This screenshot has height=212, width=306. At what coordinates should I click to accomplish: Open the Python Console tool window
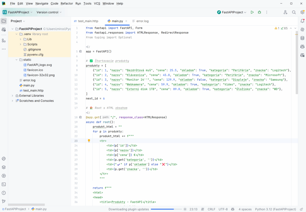4,159
